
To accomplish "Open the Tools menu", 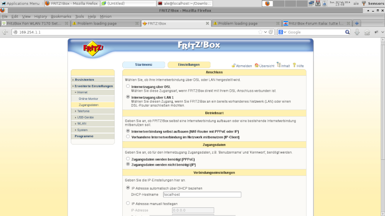I will (x=79, y=16).
